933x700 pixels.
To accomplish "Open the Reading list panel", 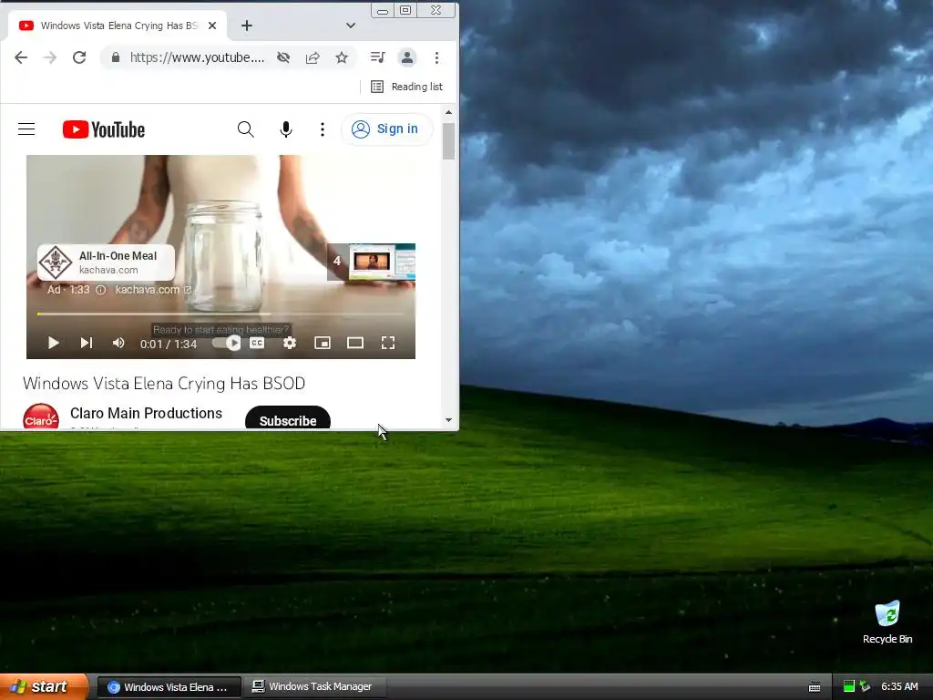I will click(x=407, y=87).
